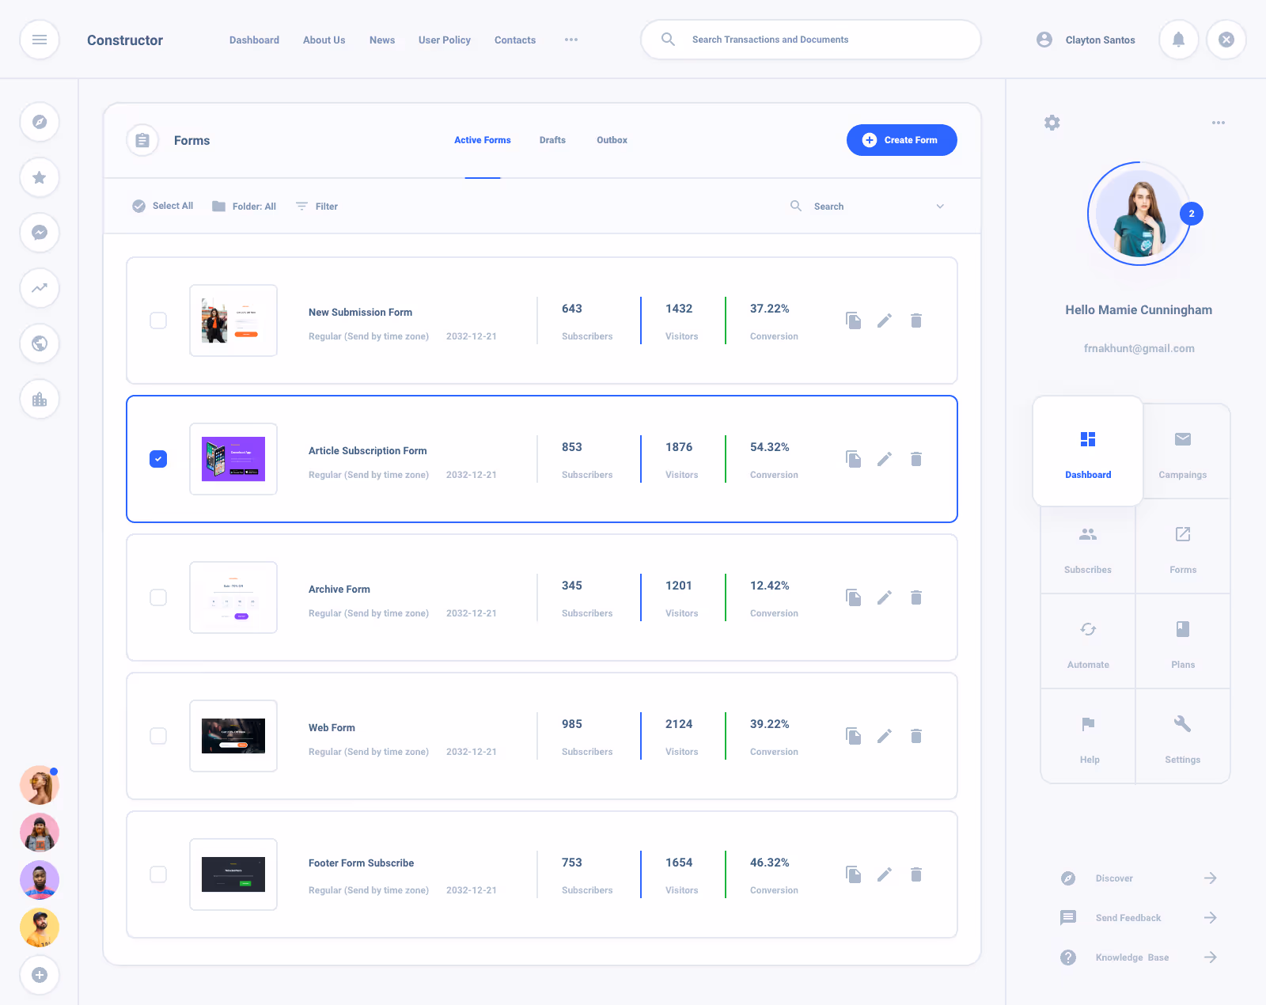1266x1005 pixels.
Task: Uncheck the Article Subscription Form checkbox
Action: coord(158,459)
